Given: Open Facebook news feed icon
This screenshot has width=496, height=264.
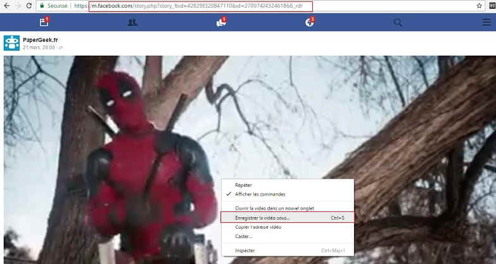Looking at the screenshot, I should [x=44, y=22].
